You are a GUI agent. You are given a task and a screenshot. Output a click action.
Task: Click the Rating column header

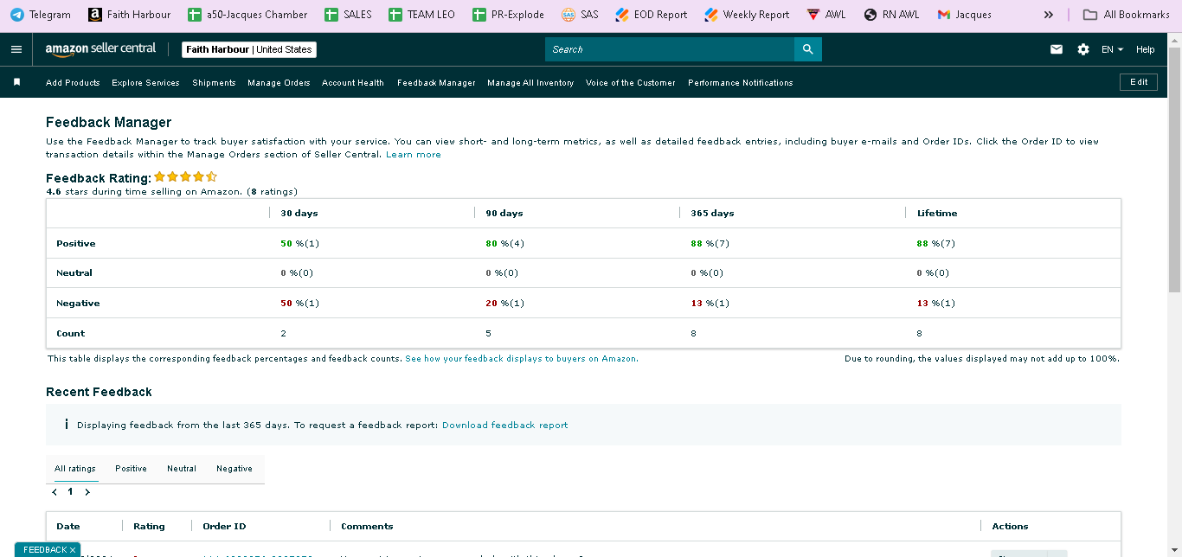[149, 526]
